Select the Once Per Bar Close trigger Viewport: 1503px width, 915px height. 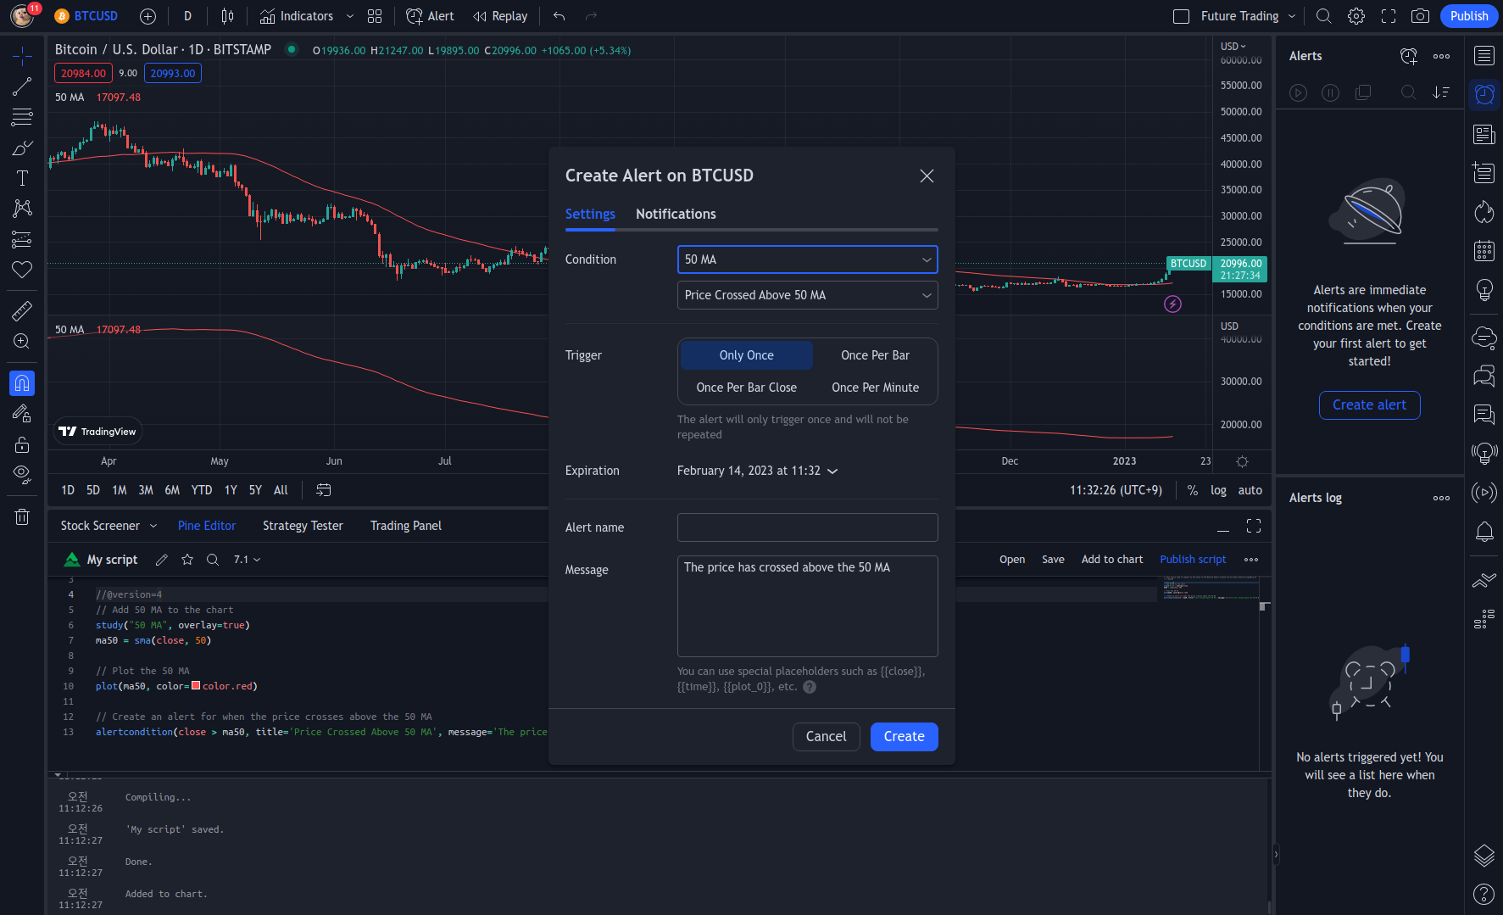747,388
